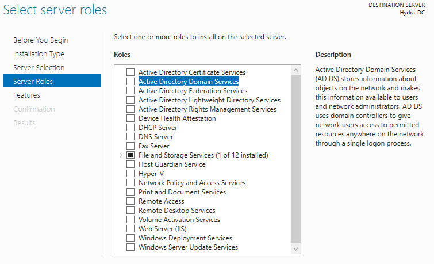Toggle the Hyper-V role checkbox
Screen dimensions: 434x264
[130, 174]
